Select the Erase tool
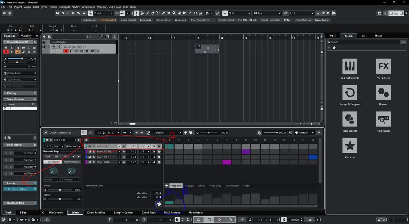Screen dimensions: 409x224 coord(153,13)
